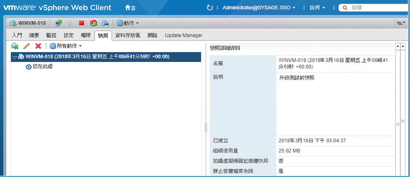Click the 升級測試前快照 description text

(x=296, y=78)
